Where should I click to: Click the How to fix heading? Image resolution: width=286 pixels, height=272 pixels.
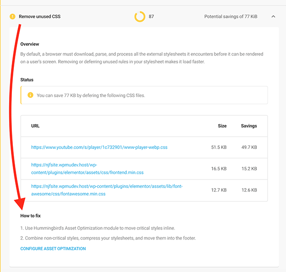[x=31, y=216]
